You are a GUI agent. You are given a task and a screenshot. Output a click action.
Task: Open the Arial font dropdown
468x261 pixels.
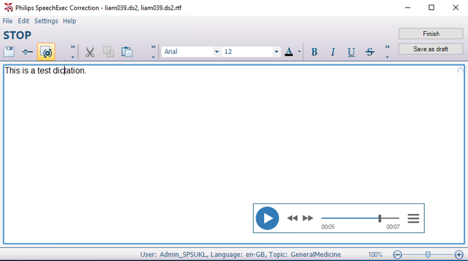217,52
